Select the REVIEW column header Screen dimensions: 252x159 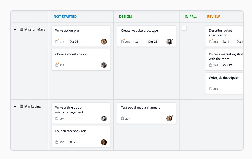(x=213, y=16)
